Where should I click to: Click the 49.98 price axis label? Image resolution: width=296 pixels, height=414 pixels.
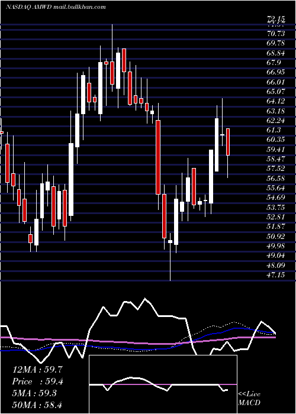coord(276,246)
